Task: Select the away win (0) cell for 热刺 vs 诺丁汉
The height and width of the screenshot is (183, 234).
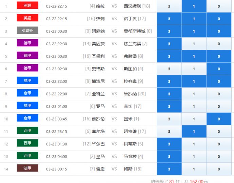Action: pyautogui.click(x=219, y=19)
